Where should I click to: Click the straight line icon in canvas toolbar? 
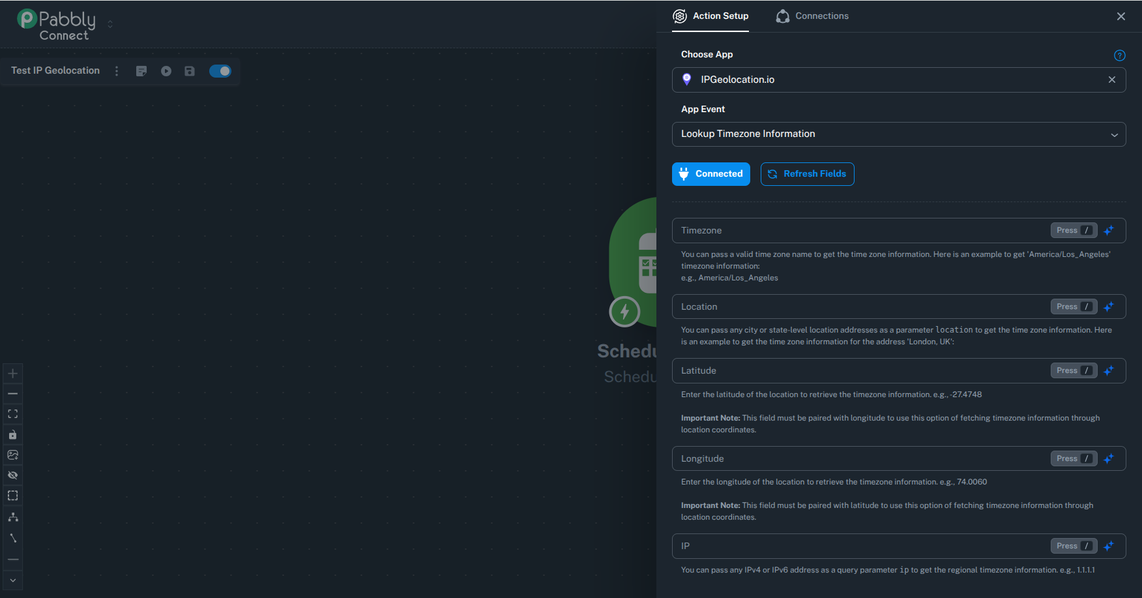tap(12, 560)
